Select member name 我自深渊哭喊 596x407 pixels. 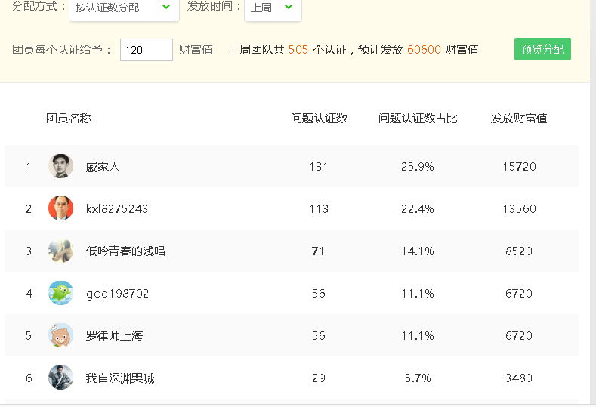120,378
